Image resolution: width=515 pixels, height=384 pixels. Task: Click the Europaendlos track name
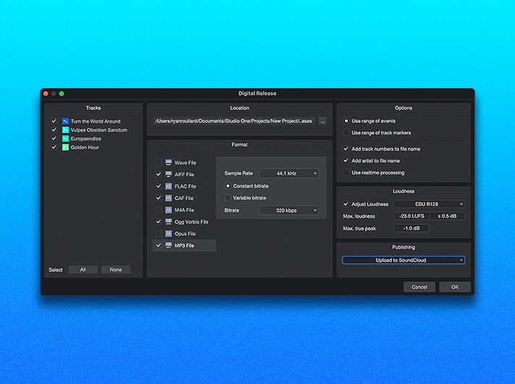pos(86,139)
